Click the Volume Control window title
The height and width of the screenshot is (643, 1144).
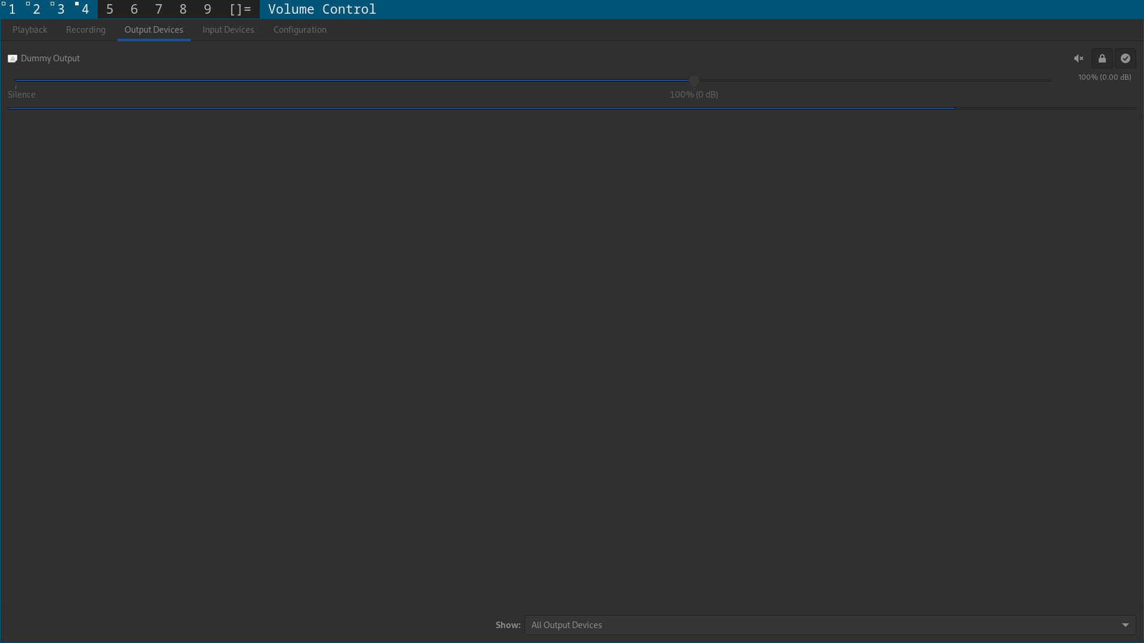coord(322,10)
